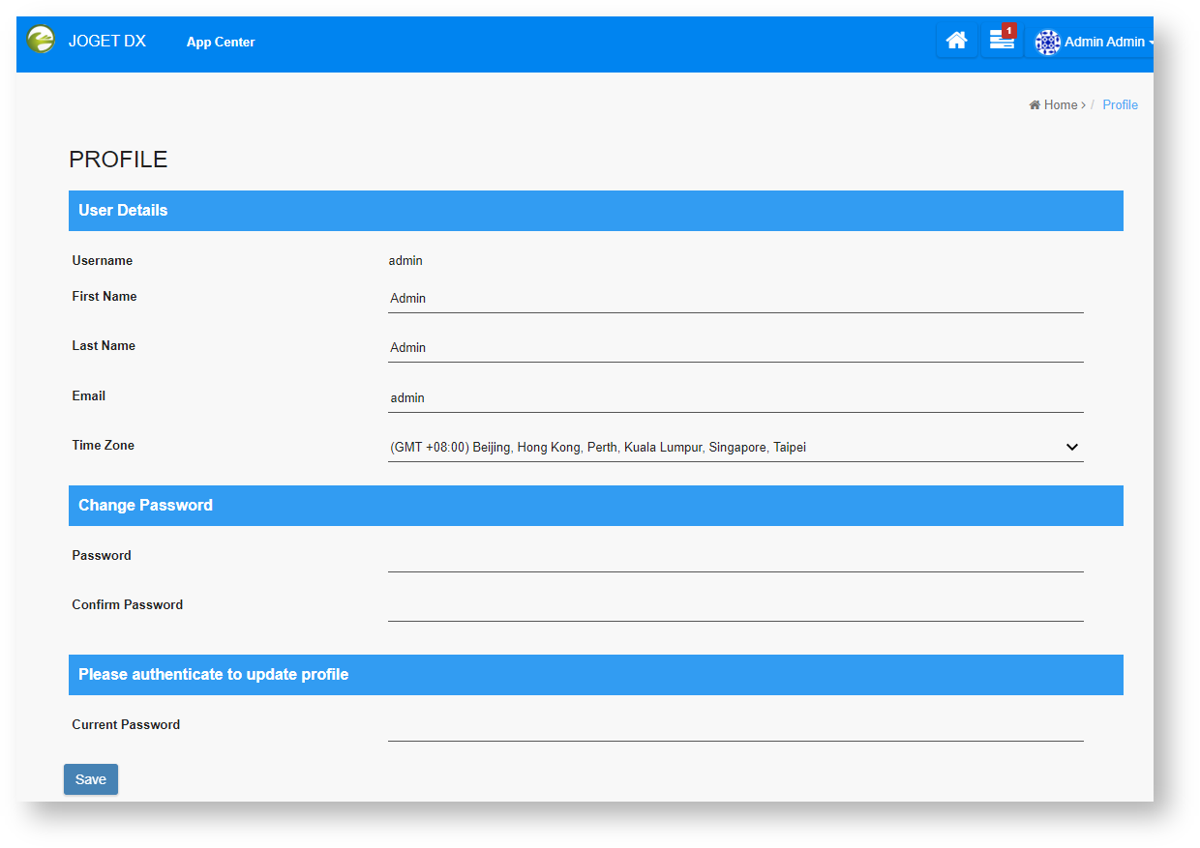Open App Center menu item

(x=221, y=42)
